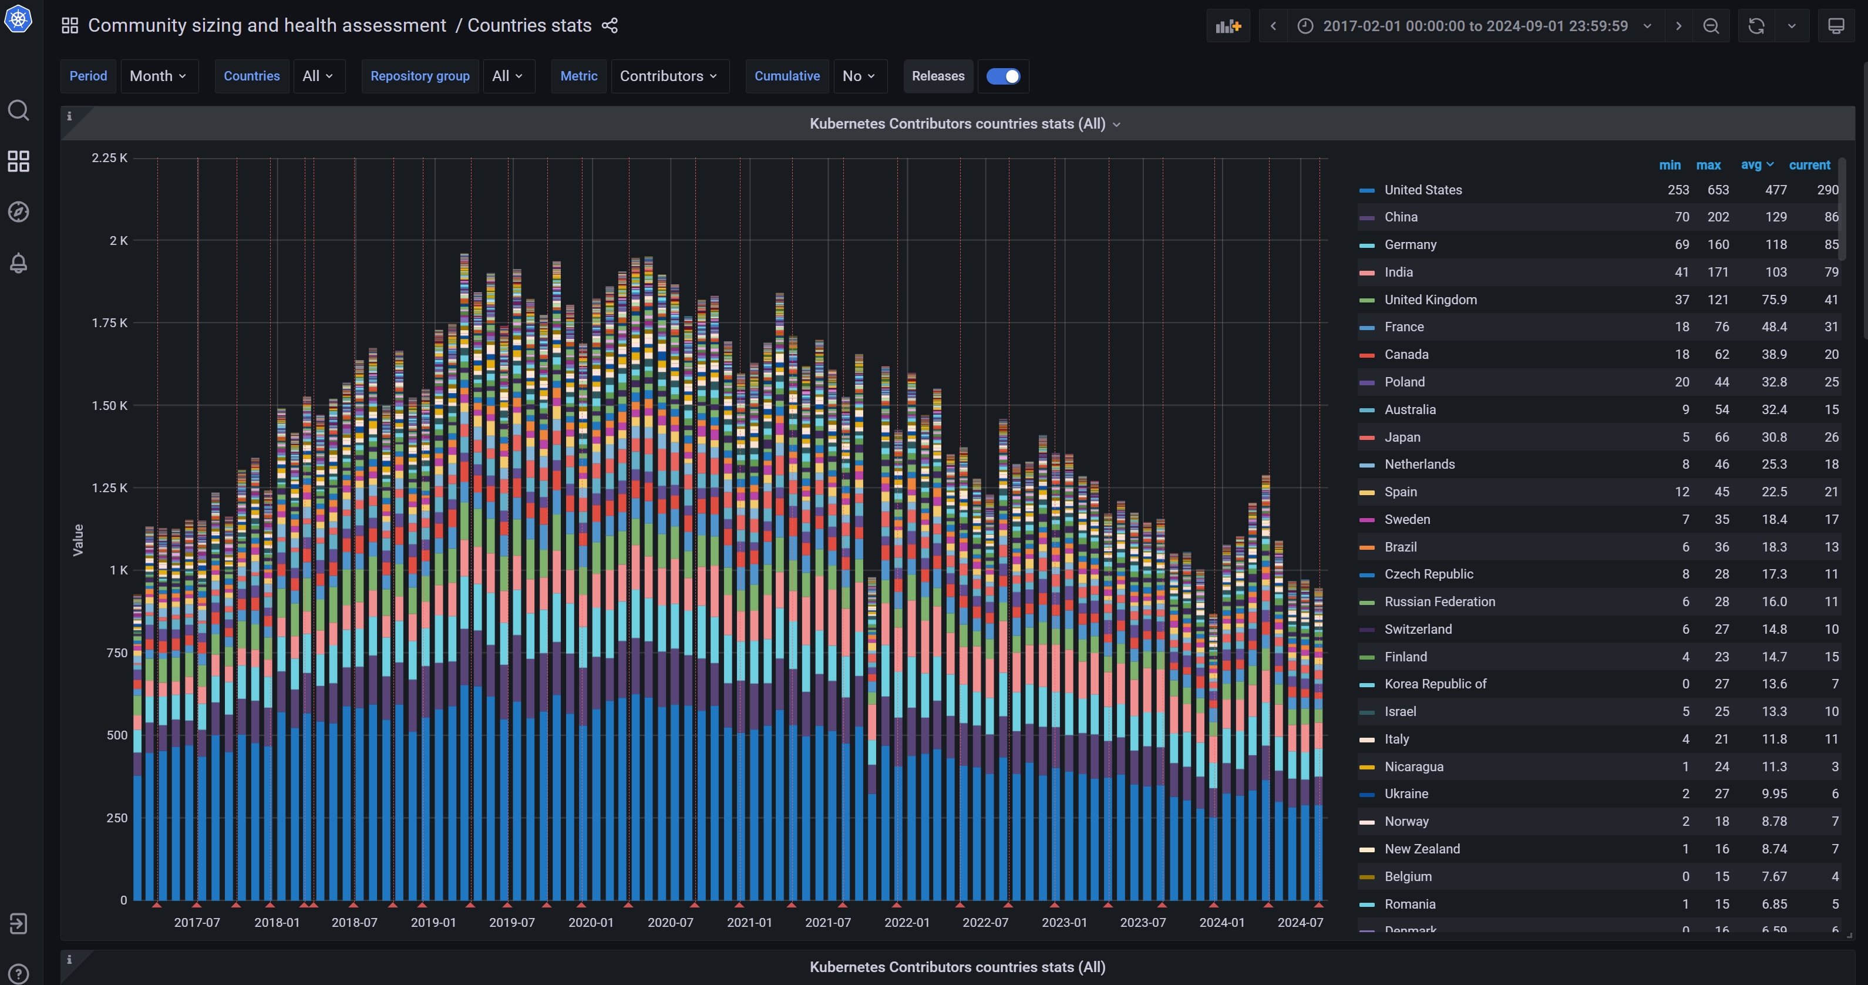Image resolution: width=1868 pixels, height=985 pixels.
Task: Open the Dashboards grid icon in sidebar
Action: pyautogui.click(x=18, y=161)
